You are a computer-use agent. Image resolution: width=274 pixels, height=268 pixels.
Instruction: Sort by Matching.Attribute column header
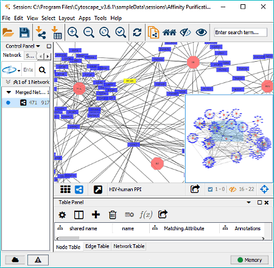point(184,228)
